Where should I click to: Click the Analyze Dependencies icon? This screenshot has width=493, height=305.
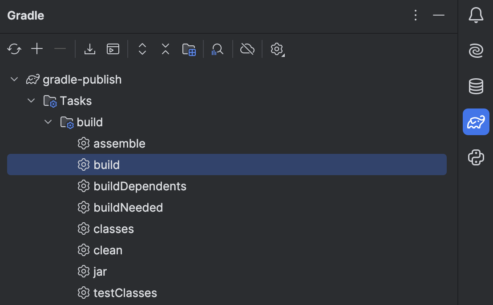point(218,49)
